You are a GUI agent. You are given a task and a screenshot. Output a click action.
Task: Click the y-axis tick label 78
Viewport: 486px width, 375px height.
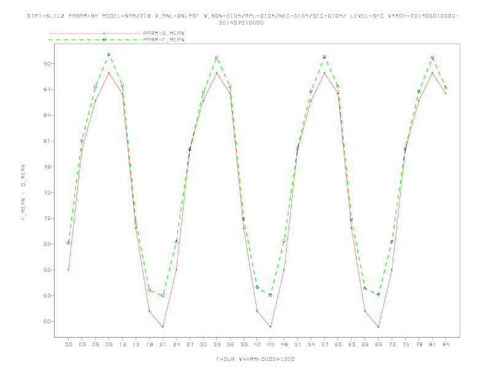pos(47,167)
